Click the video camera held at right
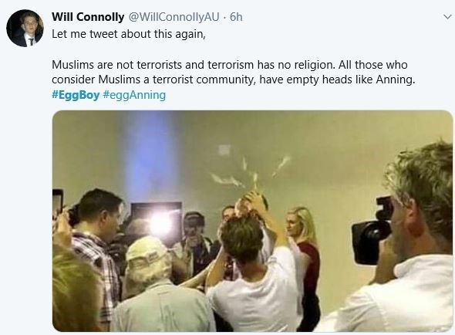The width and height of the screenshot is (455, 335). (373, 231)
